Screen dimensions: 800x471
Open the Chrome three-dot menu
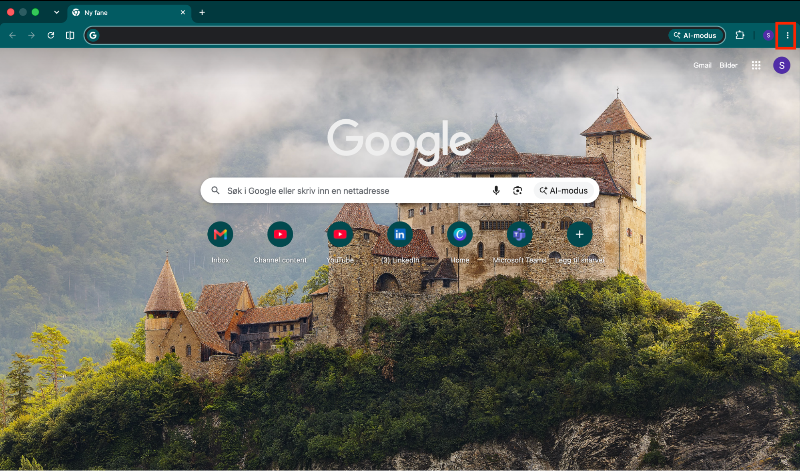click(787, 36)
